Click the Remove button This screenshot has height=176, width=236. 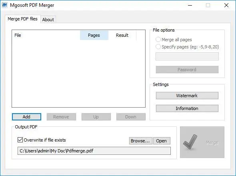tap(61, 117)
